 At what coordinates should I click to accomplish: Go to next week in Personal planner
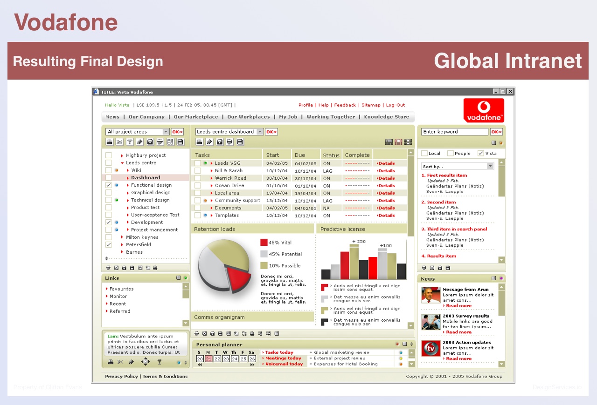[x=253, y=365]
